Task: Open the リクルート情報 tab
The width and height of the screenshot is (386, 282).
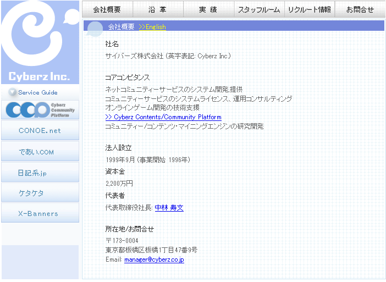Action: coord(310,9)
